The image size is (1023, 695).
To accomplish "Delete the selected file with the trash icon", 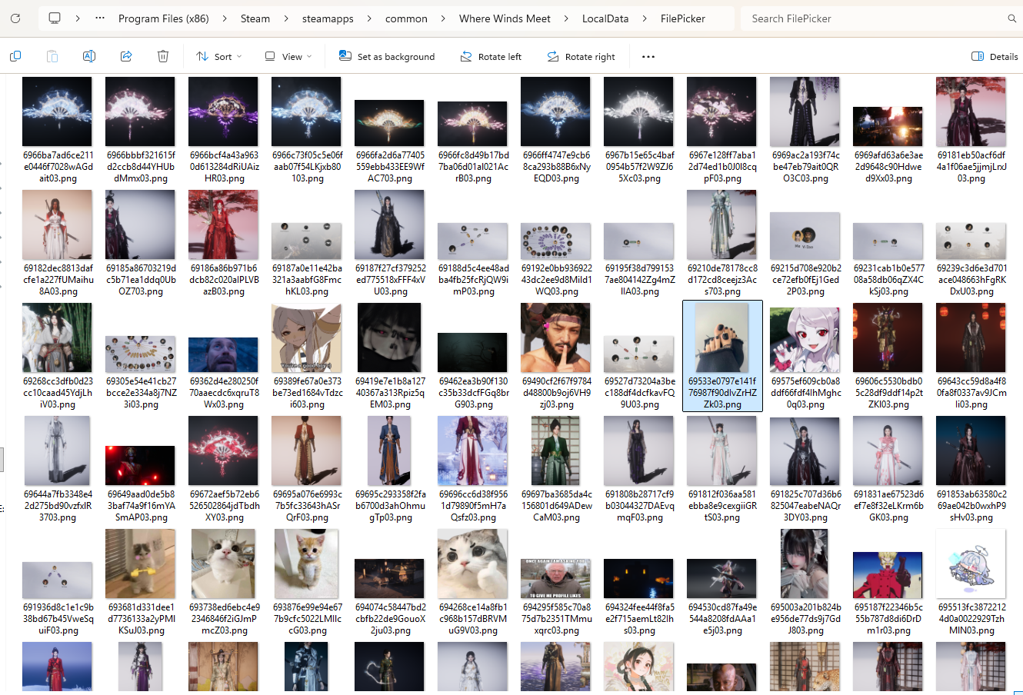I will click(163, 56).
